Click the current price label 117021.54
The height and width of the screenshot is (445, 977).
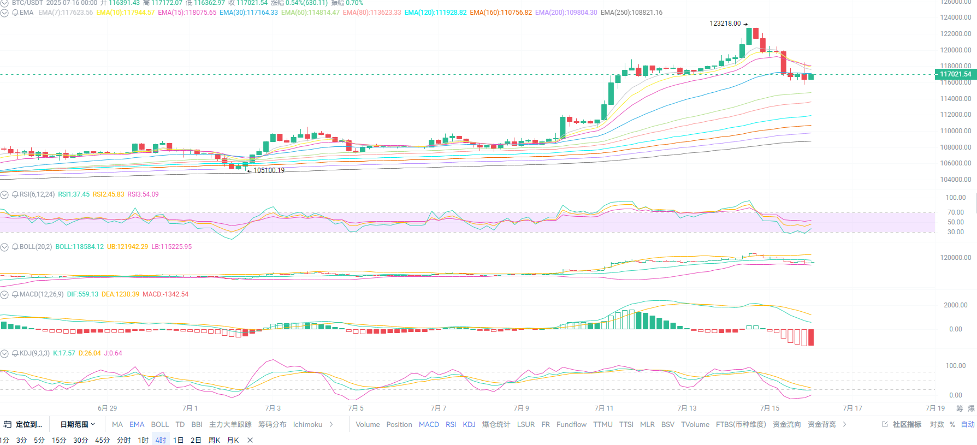956,74
